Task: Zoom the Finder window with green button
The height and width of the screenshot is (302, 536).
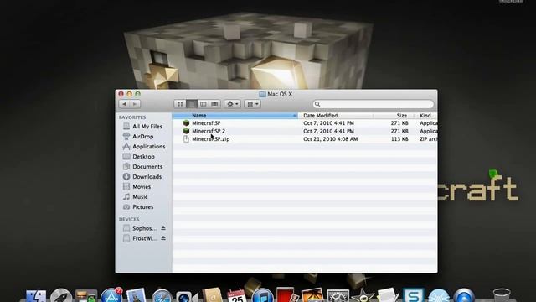Action: point(137,94)
